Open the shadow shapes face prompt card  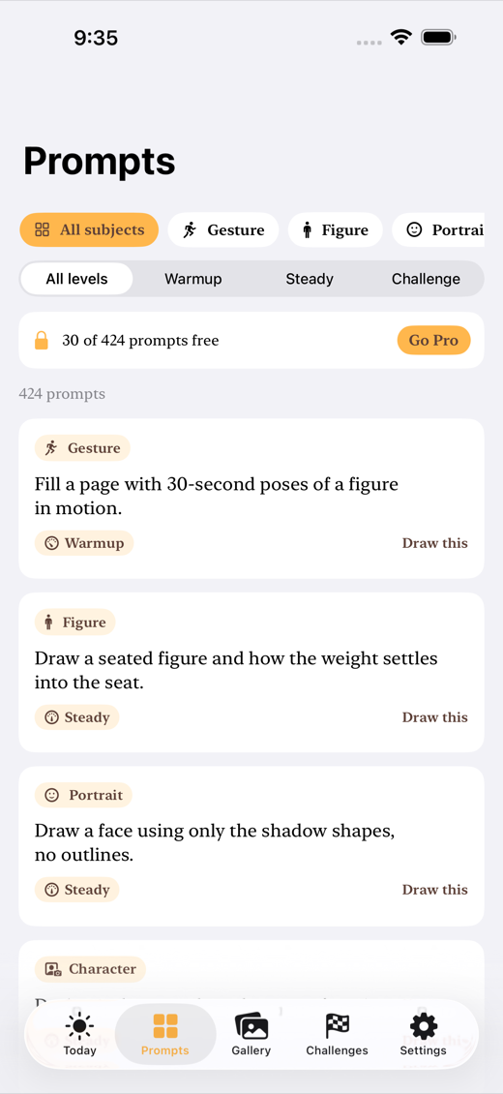pyautogui.click(x=251, y=846)
